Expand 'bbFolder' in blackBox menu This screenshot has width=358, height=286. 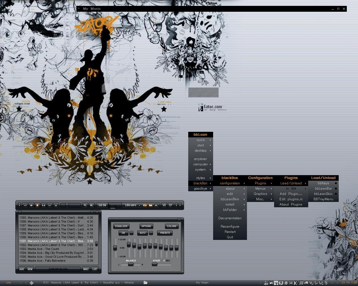click(230, 210)
